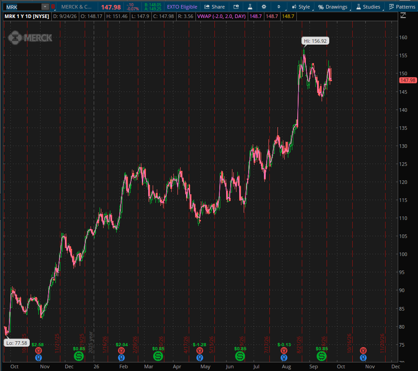Click the earnings phone icon with $2.04
The image size is (418, 371).
click(121, 350)
